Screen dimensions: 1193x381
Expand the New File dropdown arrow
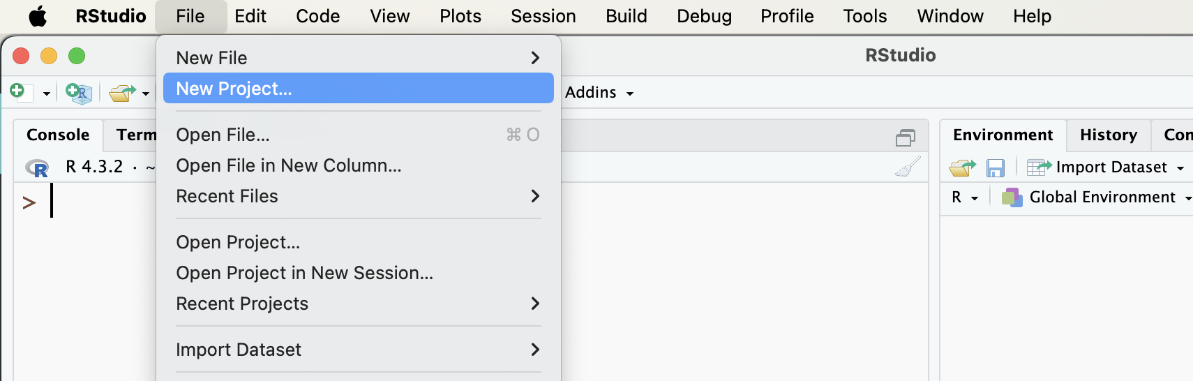point(47,93)
